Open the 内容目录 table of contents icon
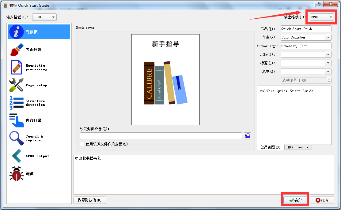Image resolution: width=341 pixels, height=210 pixels. (16, 120)
